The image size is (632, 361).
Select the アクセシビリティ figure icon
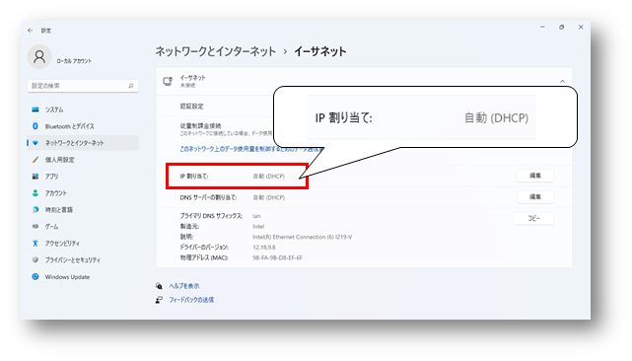pos(35,244)
